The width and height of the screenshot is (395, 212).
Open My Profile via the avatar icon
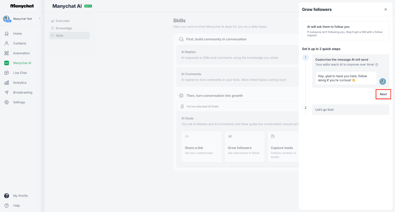[x=6, y=196]
